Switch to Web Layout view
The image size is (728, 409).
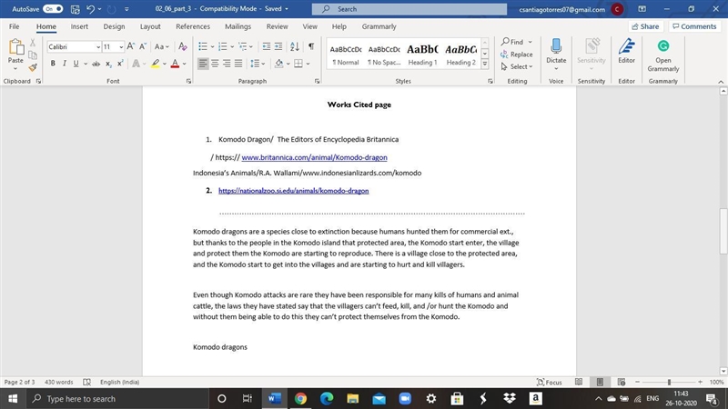click(622, 382)
